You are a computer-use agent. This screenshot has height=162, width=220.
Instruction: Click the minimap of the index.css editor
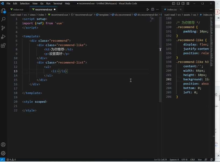tap(211, 41)
